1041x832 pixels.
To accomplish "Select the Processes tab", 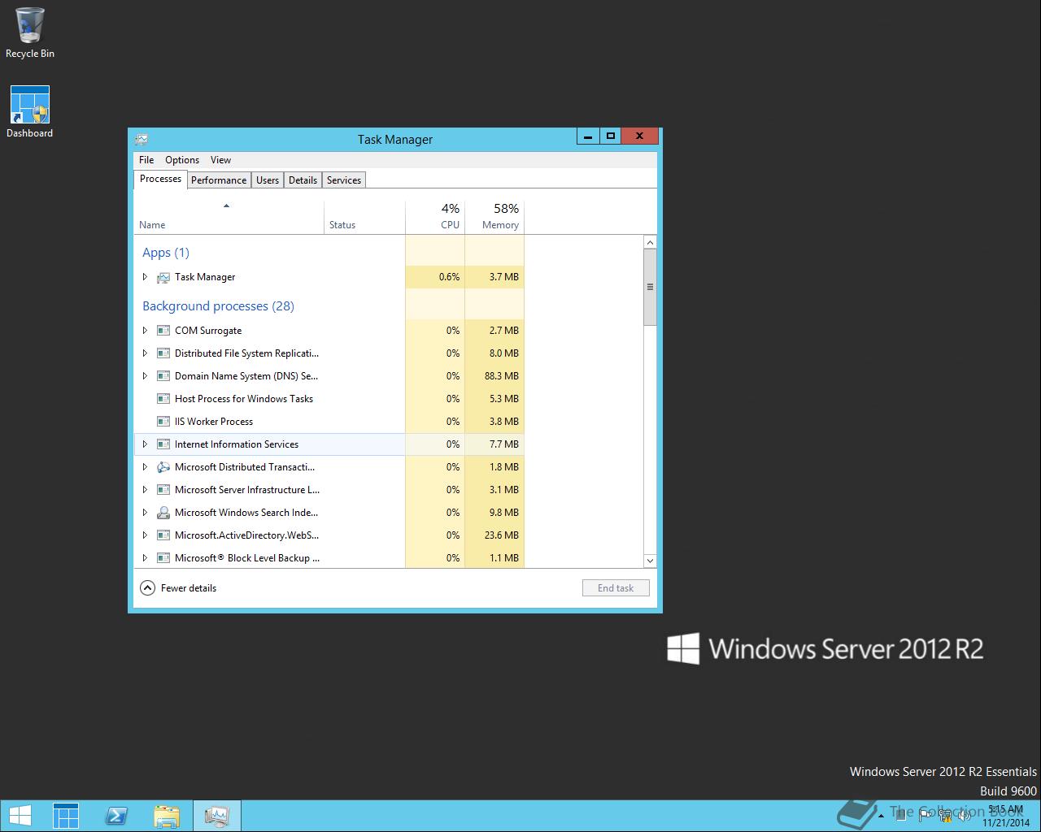I will (x=160, y=179).
